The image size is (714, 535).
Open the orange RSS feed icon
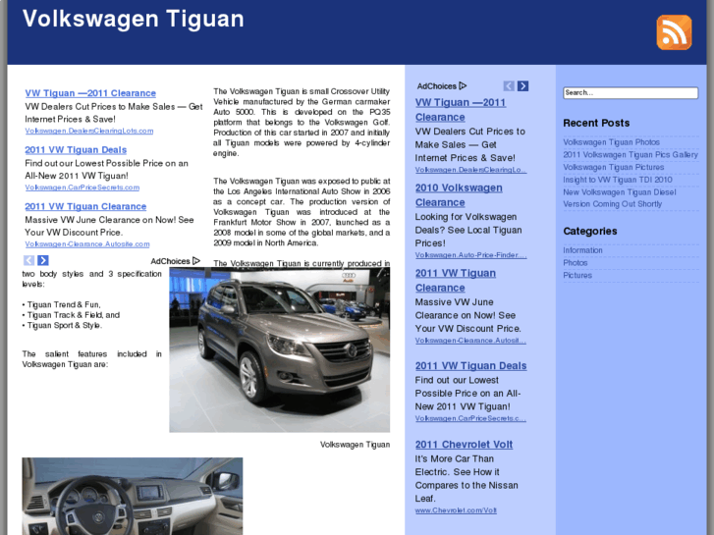coord(674,32)
